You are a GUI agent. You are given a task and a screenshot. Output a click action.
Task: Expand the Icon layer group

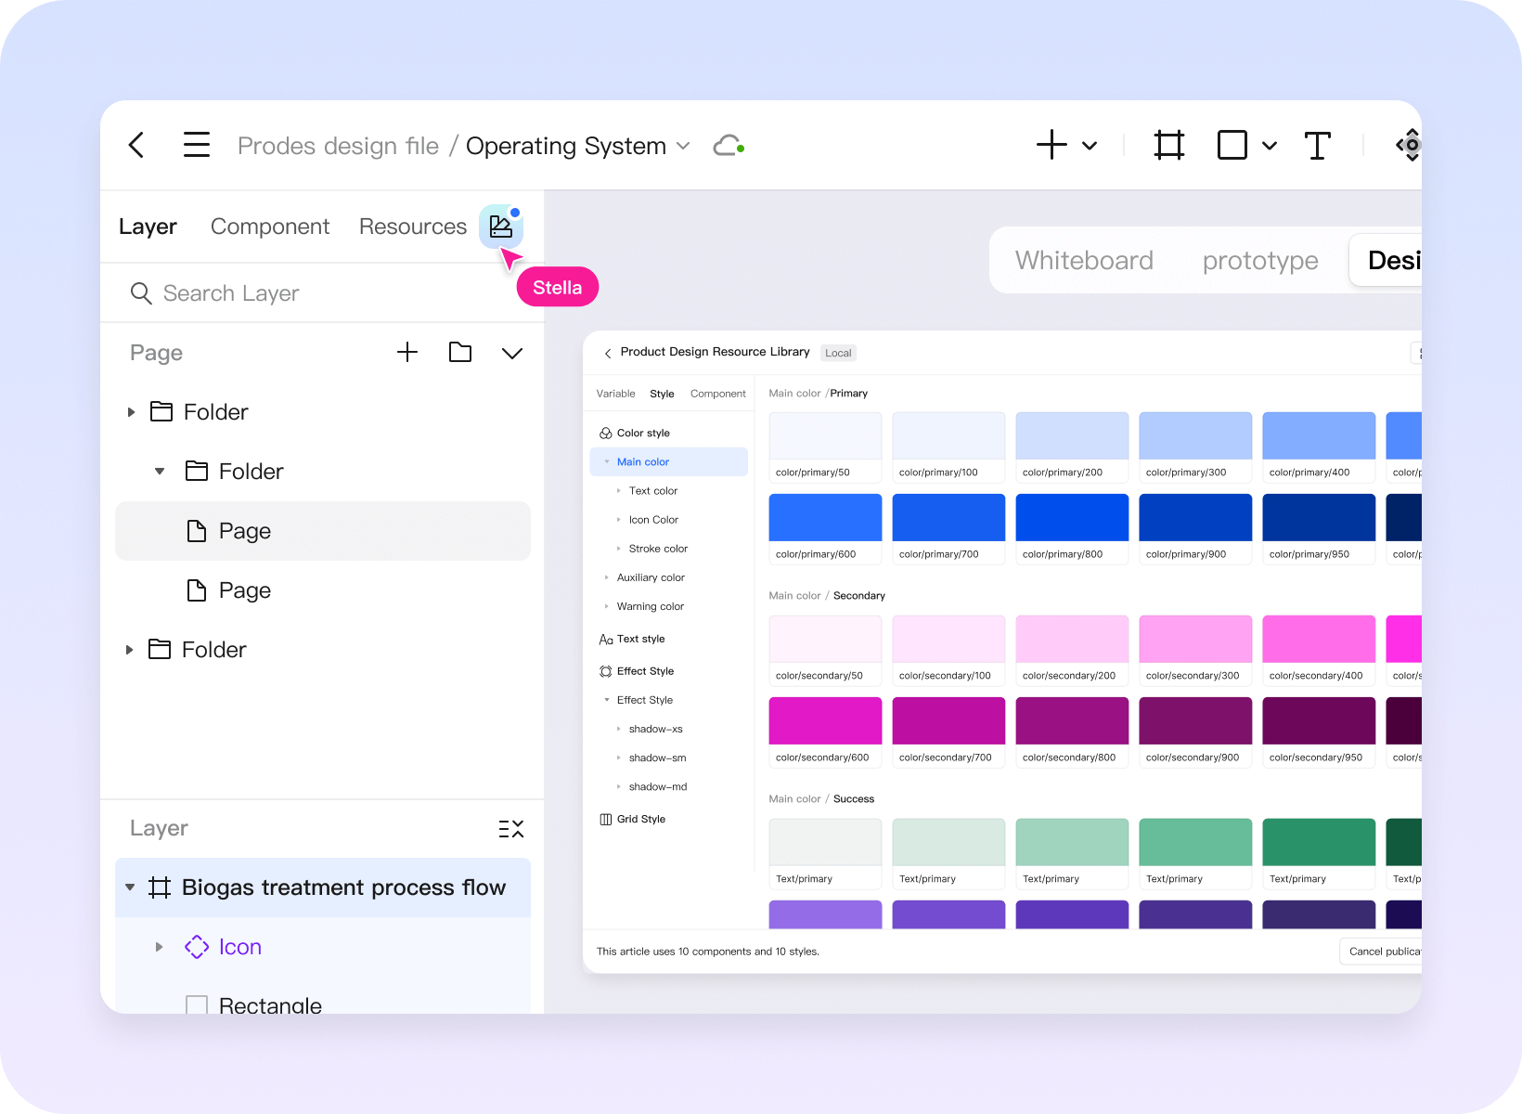[x=159, y=947]
